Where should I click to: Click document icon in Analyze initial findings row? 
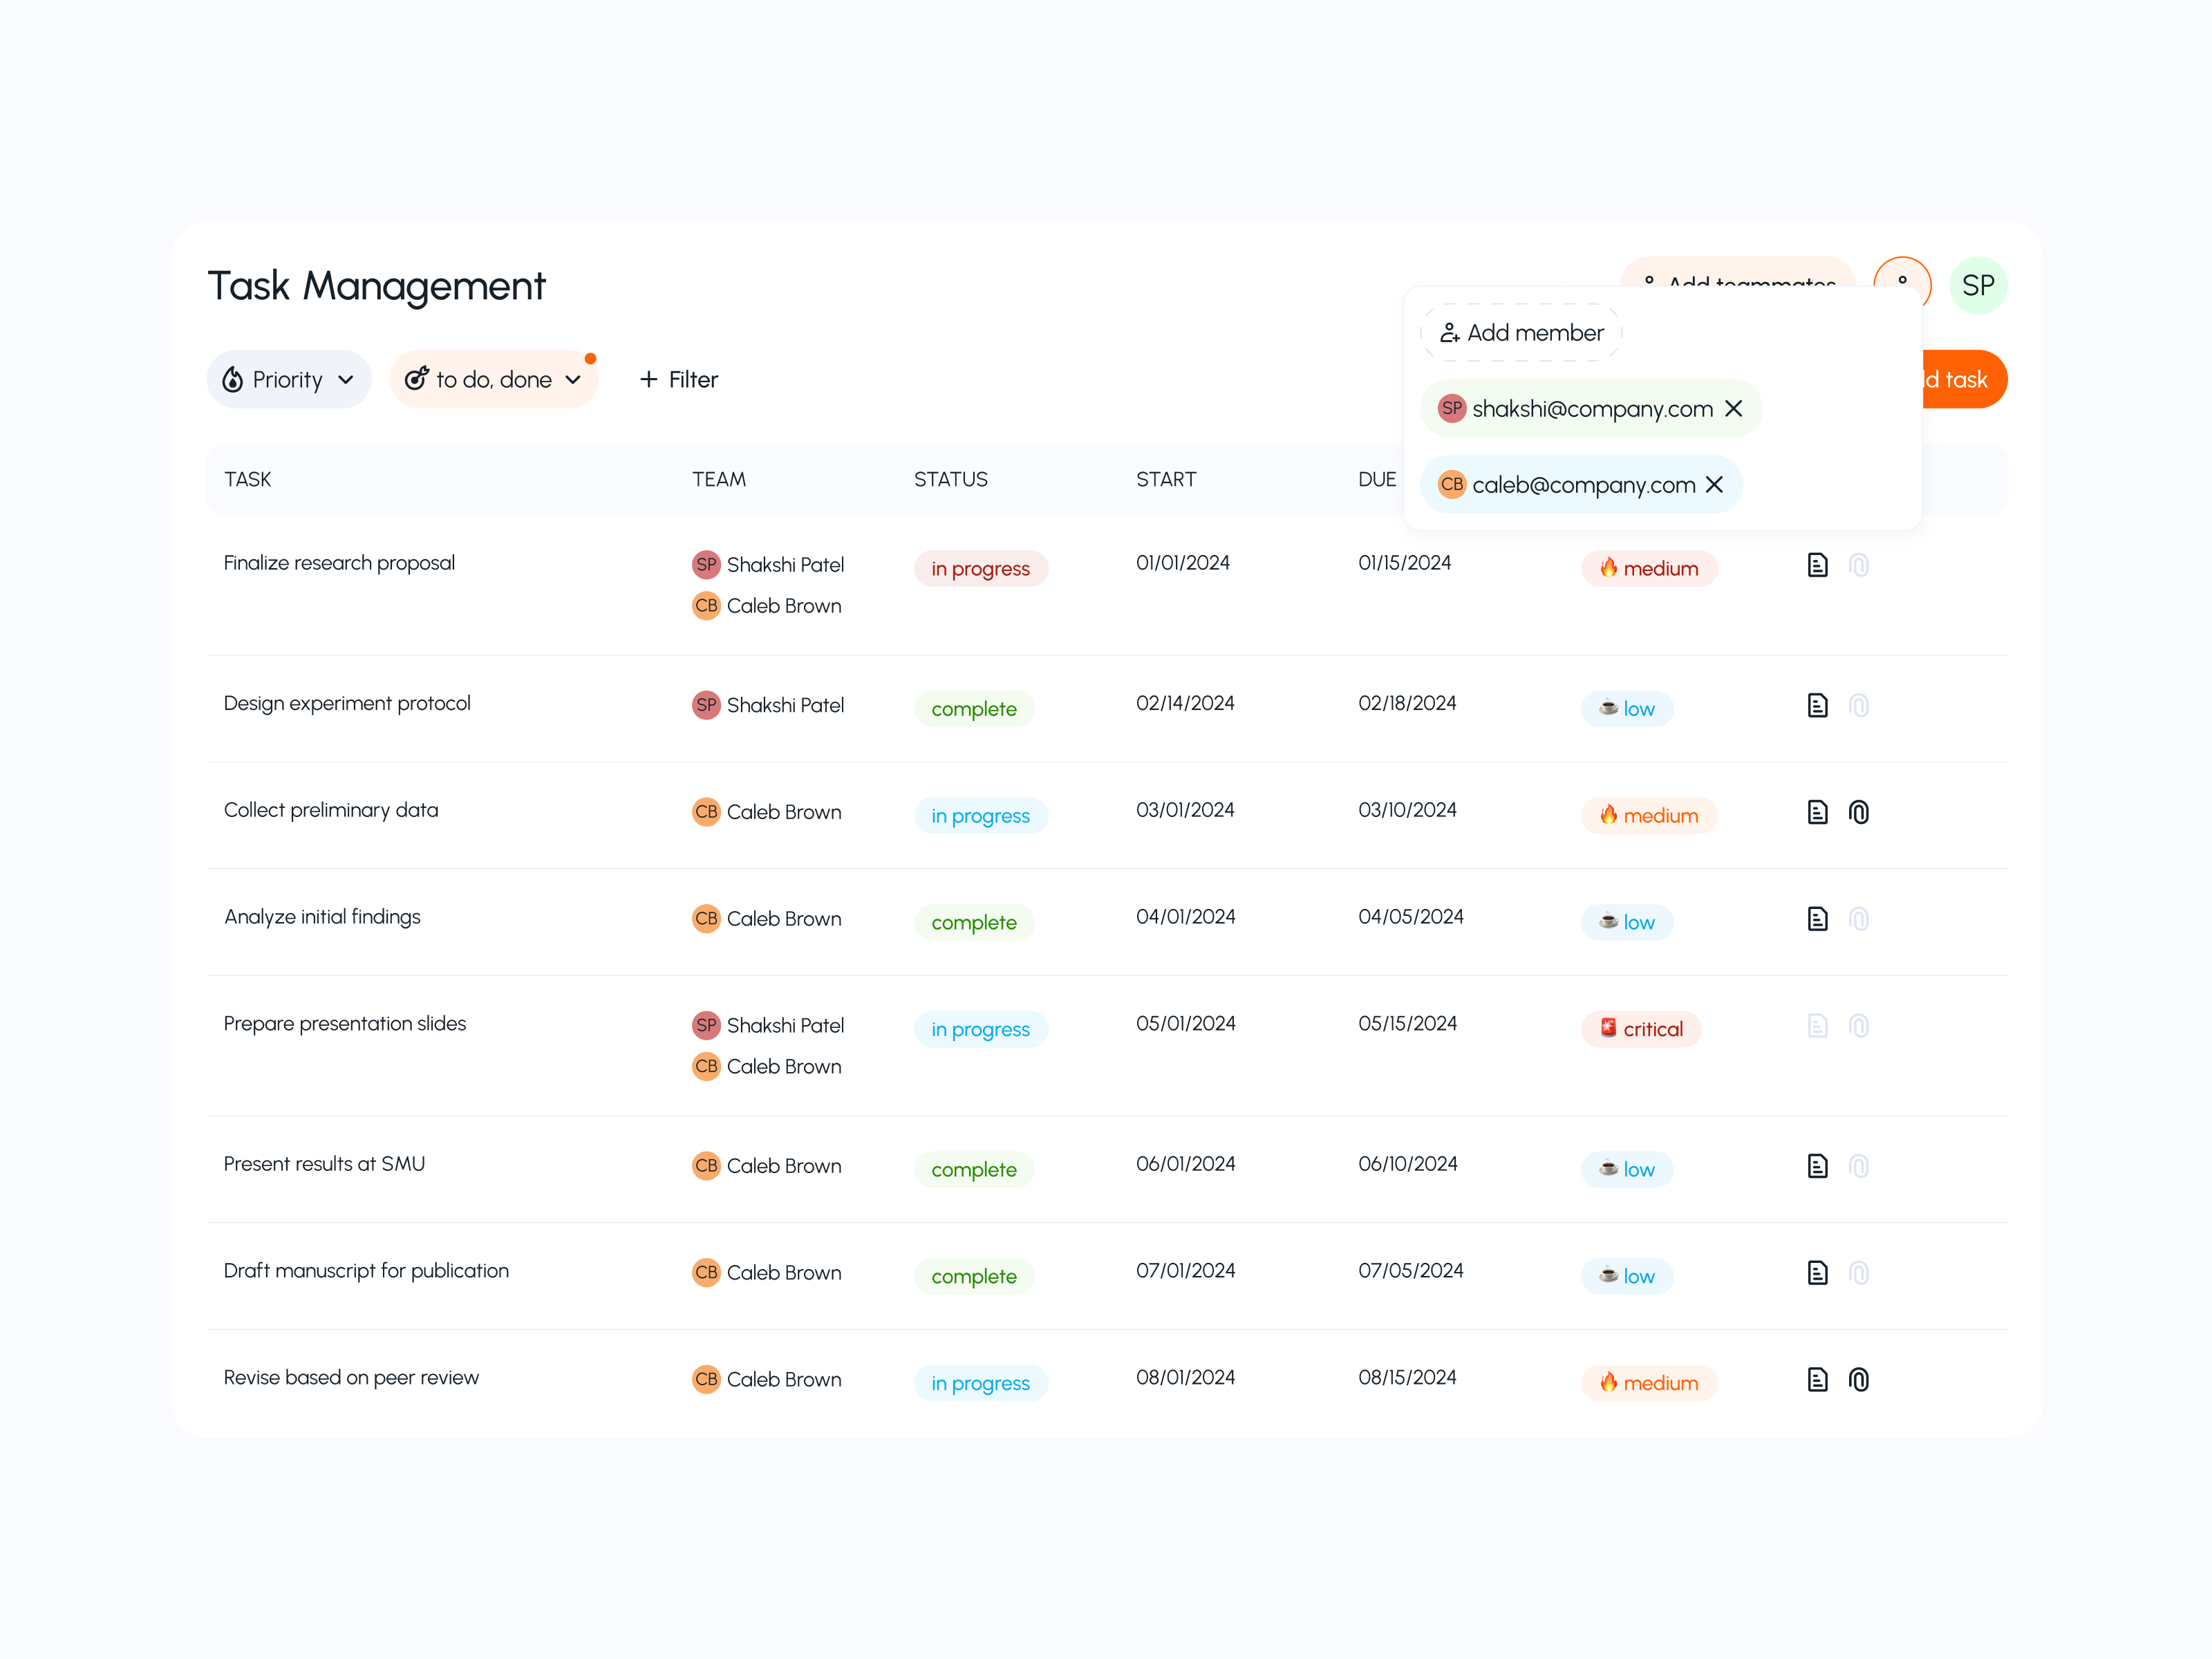(x=1817, y=919)
